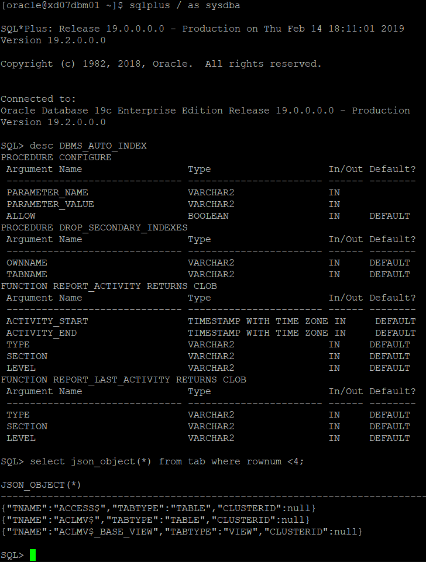Viewport: 426px width, 562px height.
Task: Select the 'sqlplus / as sysdba' command text
Action: pos(185,6)
